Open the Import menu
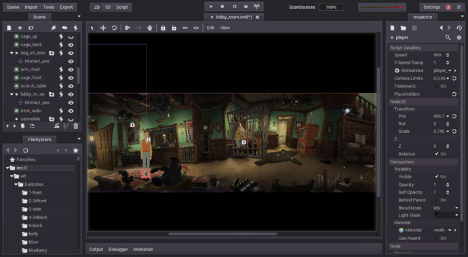This screenshot has width=468, height=257. 31,7
